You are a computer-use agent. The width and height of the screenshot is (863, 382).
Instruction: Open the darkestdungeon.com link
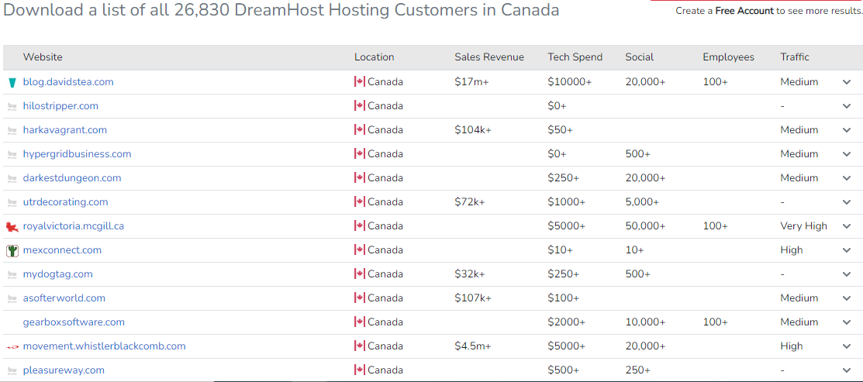click(x=72, y=178)
